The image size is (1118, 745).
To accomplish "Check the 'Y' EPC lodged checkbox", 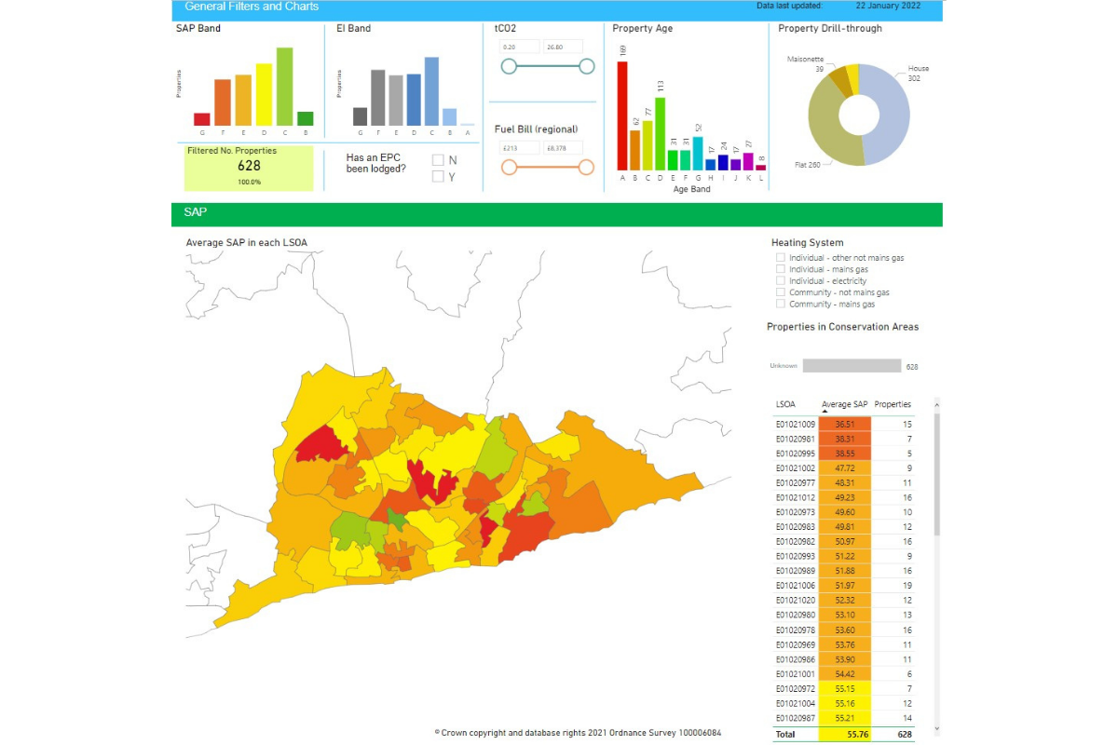I will point(438,177).
